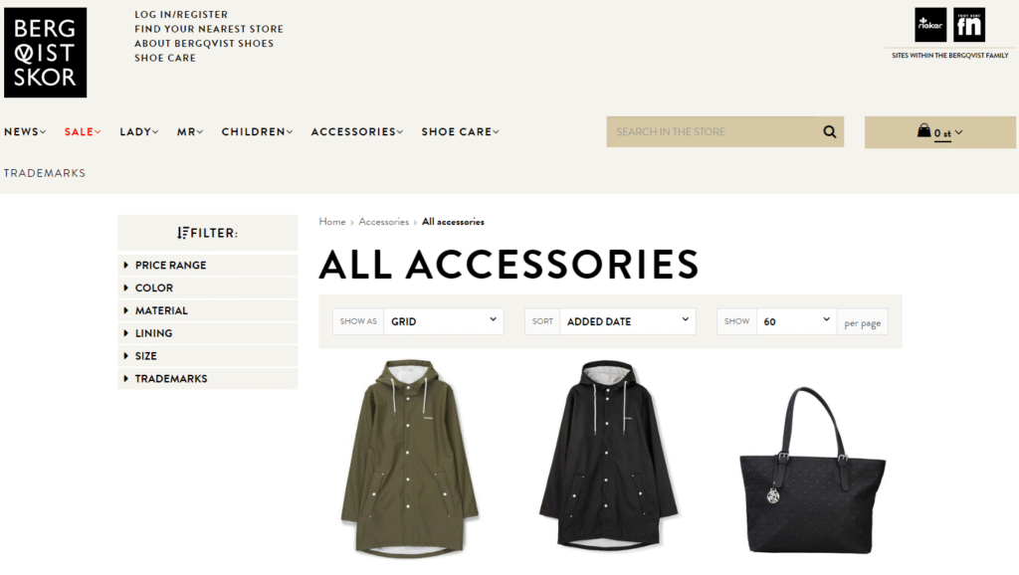Image resolution: width=1019 pixels, height=575 pixels.
Task: Open the Rieker site icon
Action: [930, 25]
